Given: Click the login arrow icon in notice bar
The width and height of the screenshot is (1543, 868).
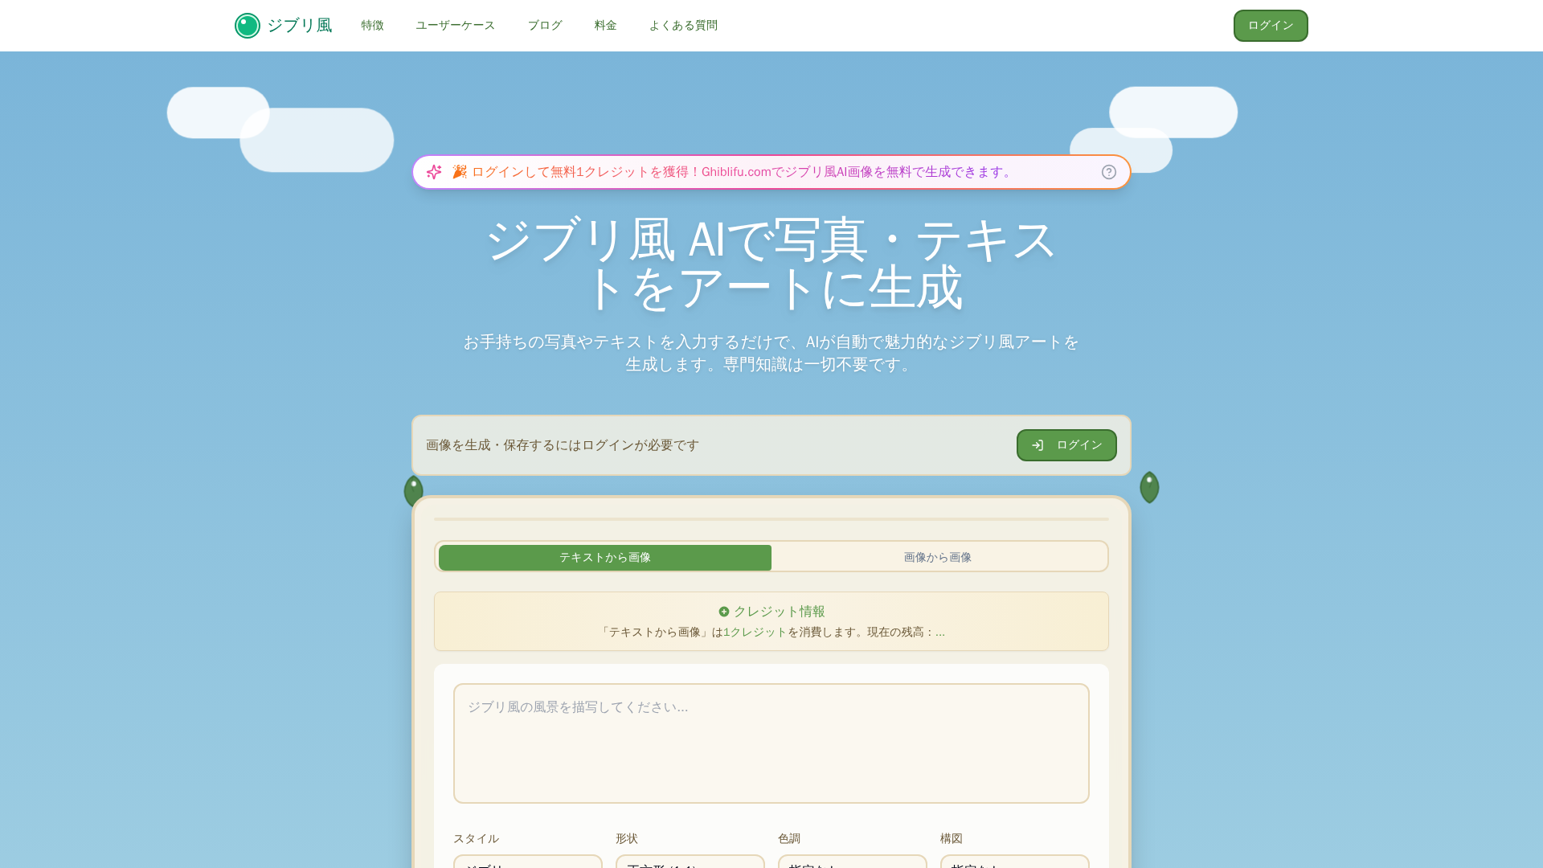Looking at the screenshot, I should tap(1038, 445).
